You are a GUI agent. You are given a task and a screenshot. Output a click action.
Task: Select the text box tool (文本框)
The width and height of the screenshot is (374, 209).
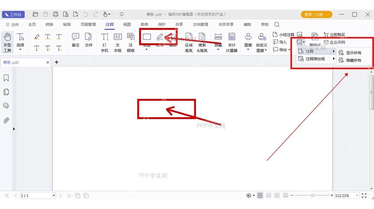pyautogui.click(x=117, y=43)
